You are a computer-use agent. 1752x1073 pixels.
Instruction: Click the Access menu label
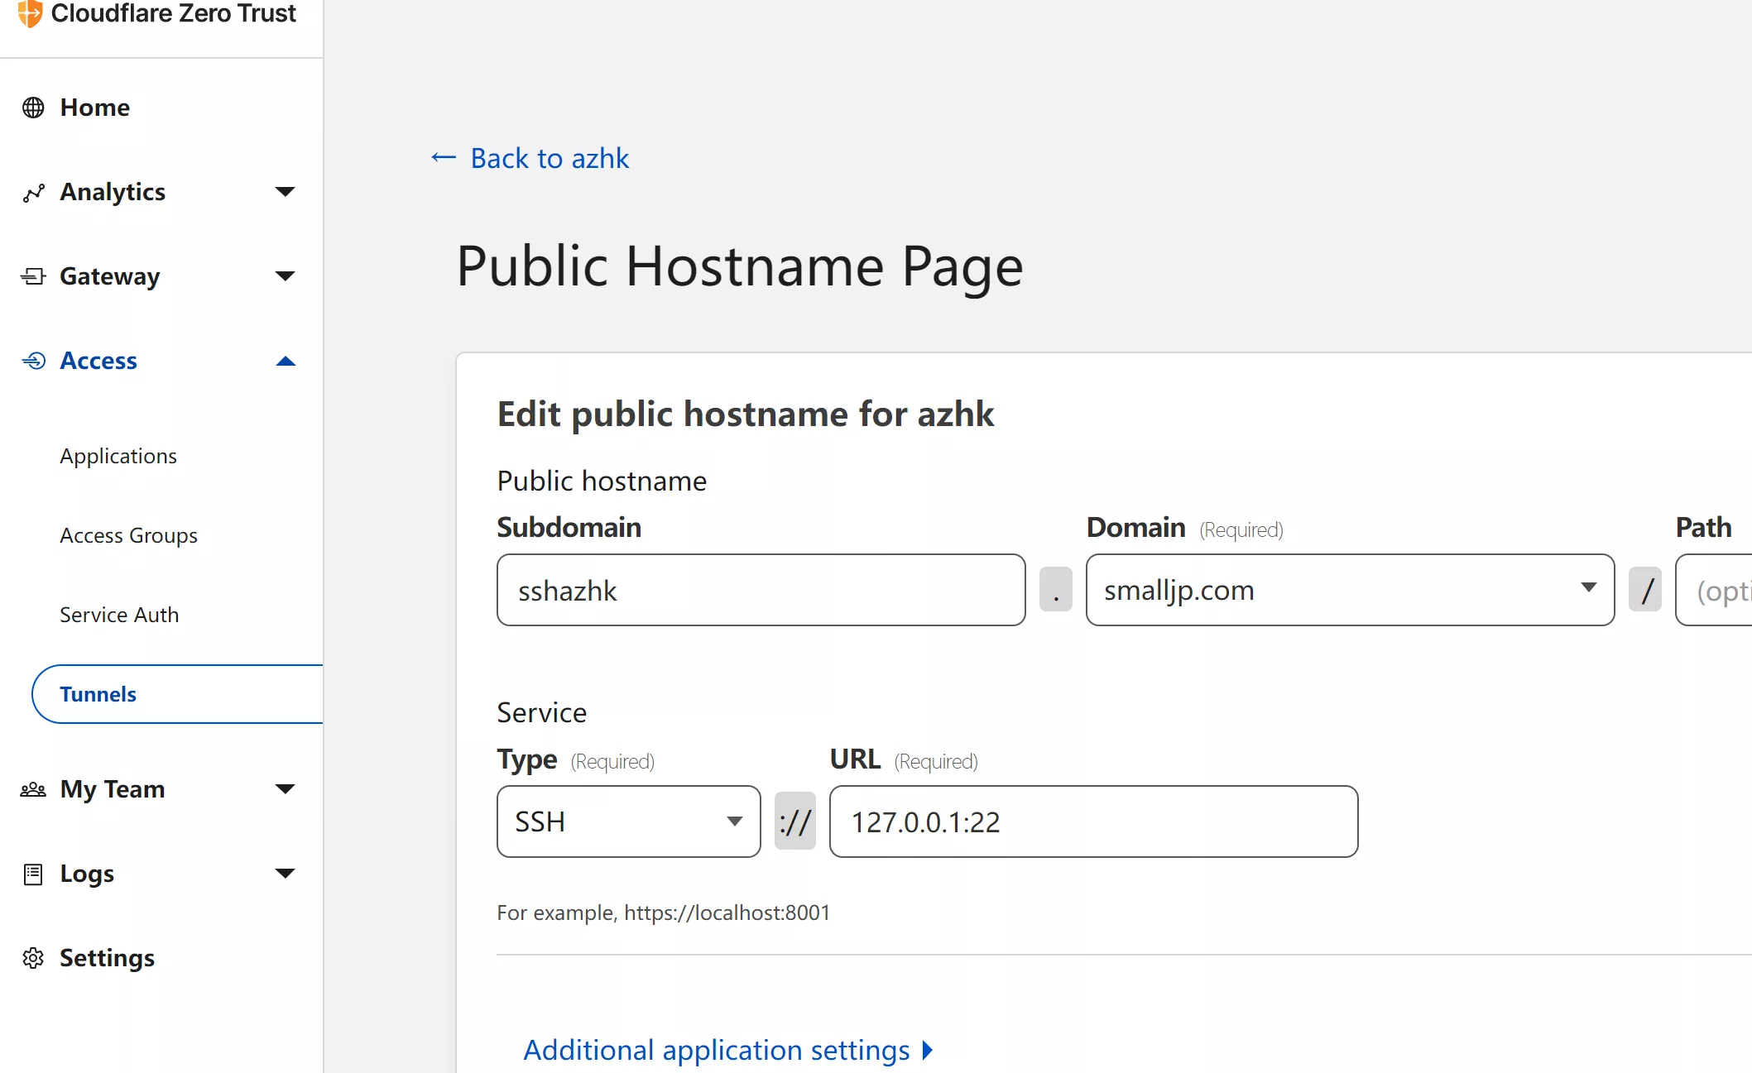click(x=98, y=361)
